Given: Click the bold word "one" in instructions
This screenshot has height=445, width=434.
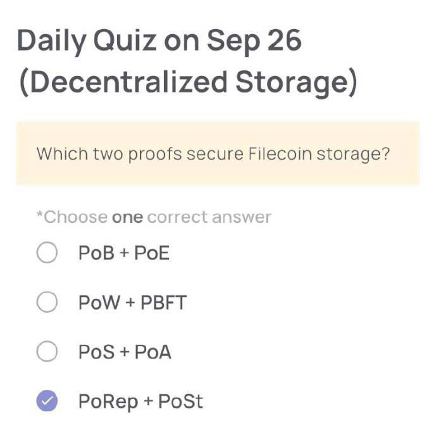Looking at the screenshot, I should click(127, 218).
